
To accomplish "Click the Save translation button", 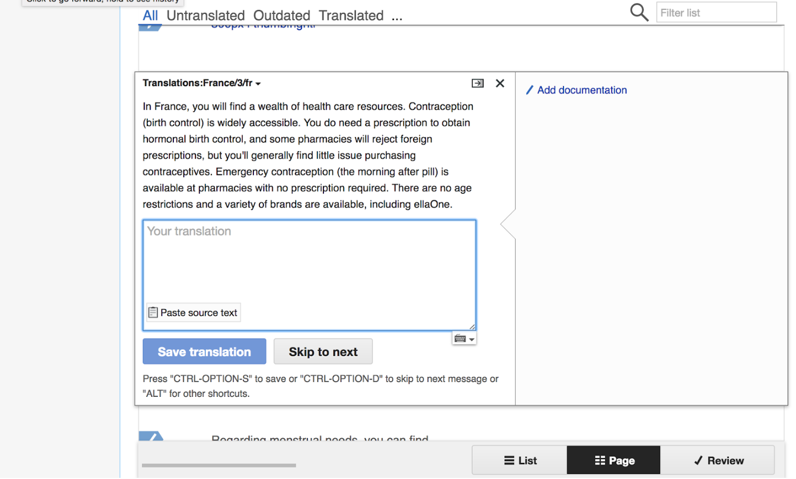I will click(204, 352).
